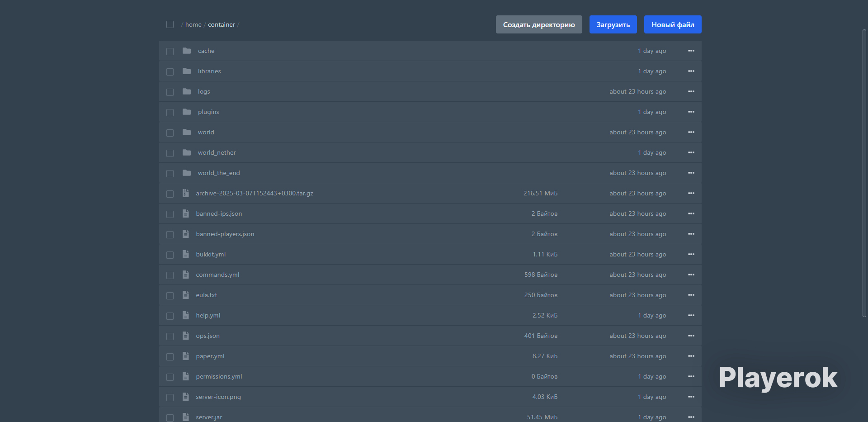Screen dimensions: 868x422
Task: Open the three-dot menu for commands.yml
Action: pyautogui.click(x=691, y=275)
